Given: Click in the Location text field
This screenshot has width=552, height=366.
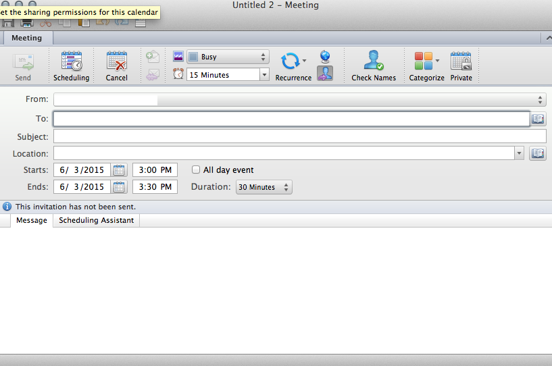Looking at the screenshot, I should click(284, 153).
